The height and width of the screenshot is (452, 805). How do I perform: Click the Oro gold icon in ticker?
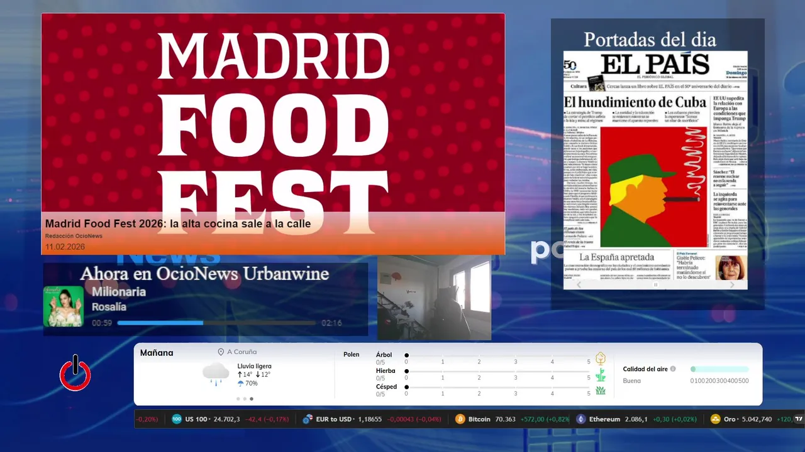click(x=716, y=419)
